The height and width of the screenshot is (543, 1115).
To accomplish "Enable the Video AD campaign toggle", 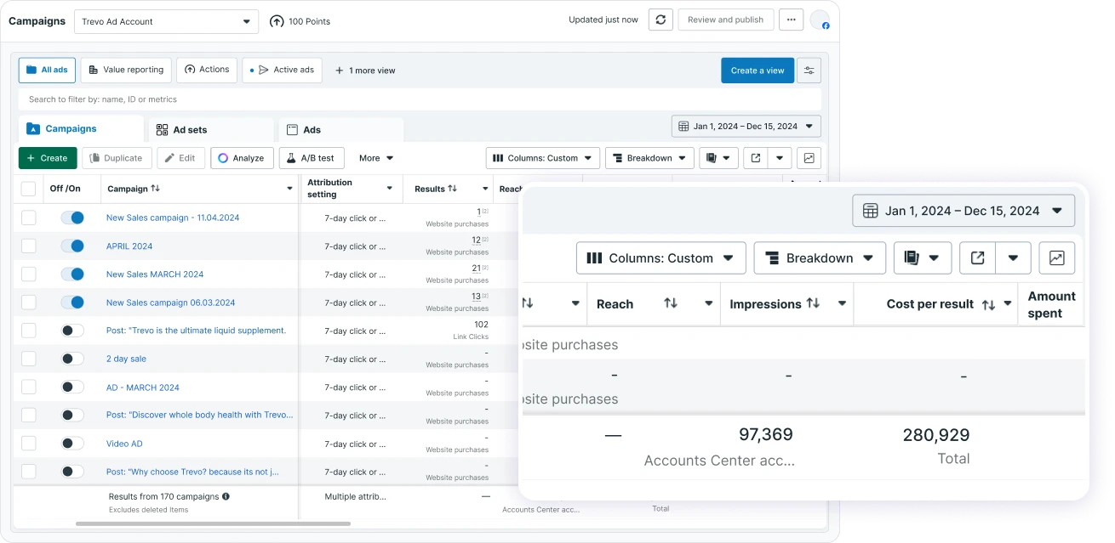I will tap(72, 444).
